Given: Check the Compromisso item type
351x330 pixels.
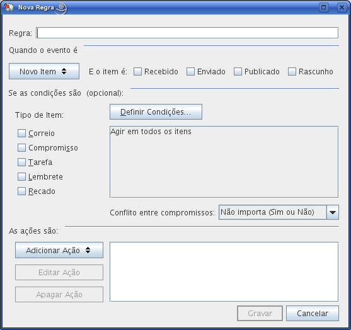Looking at the screenshot, I should 21,147.
